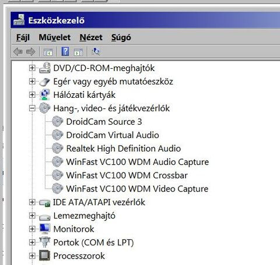Click the Back arrow toolbar icon
This screenshot has width=280, height=265.
(x=18, y=52)
